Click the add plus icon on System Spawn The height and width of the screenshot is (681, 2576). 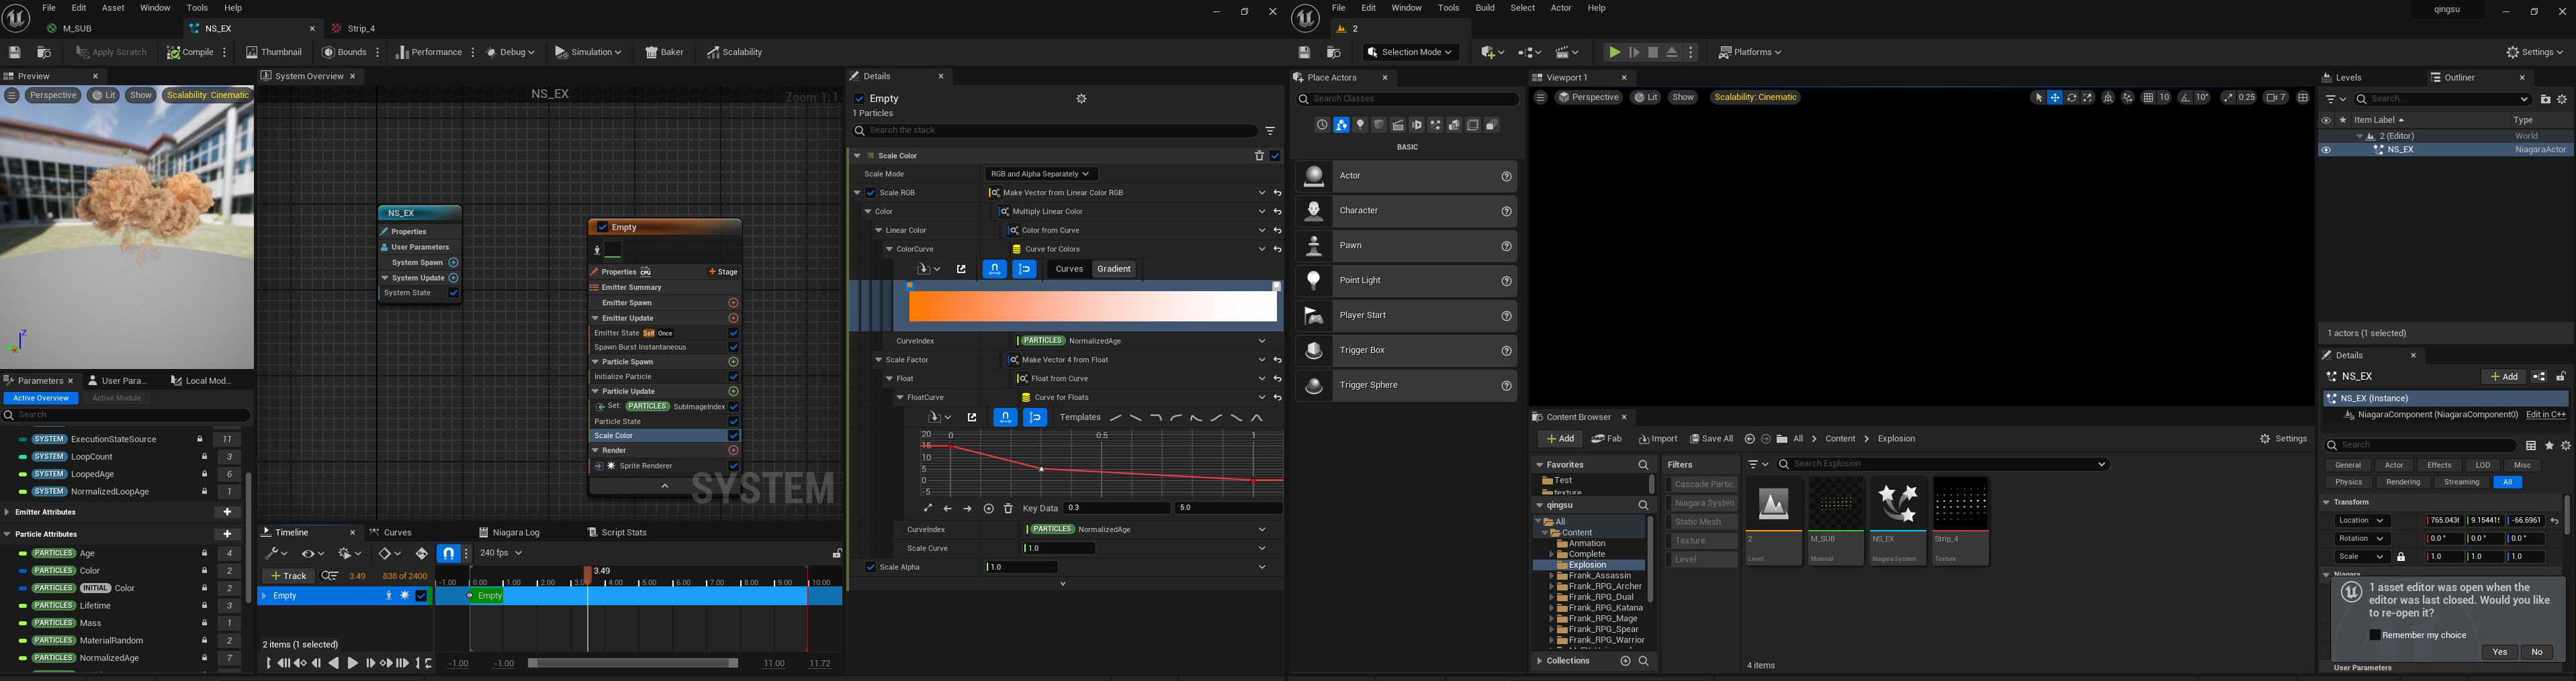tap(453, 262)
